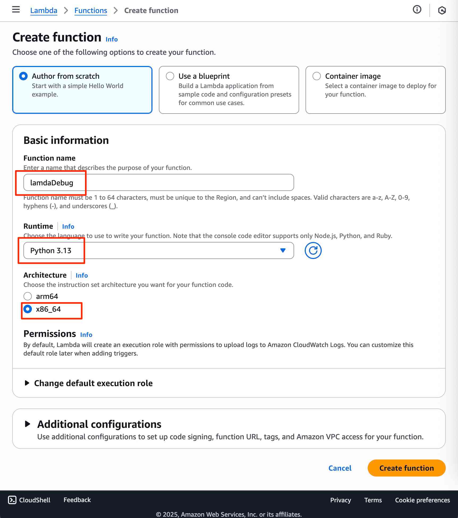Select arm64 architecture

[x=28, y=296]
